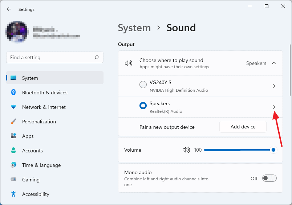Click the search magnifier icon
The width and height of the screenshot is (292, 205).
point(97,57)
